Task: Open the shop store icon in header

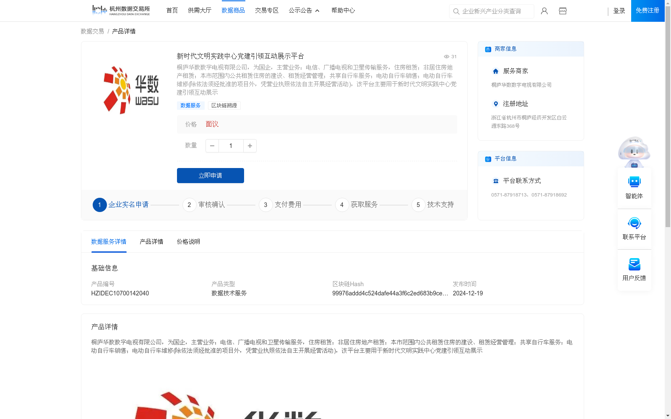Action: tap(563, 11)
